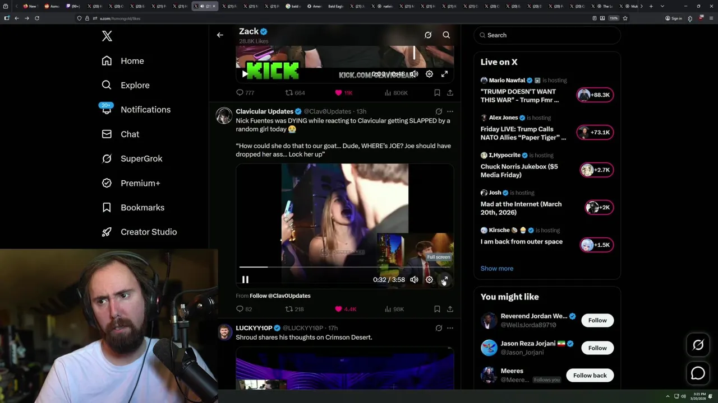718x403 pixels.
Task: Open Chat in the sidebar
Action: (120, 134)
